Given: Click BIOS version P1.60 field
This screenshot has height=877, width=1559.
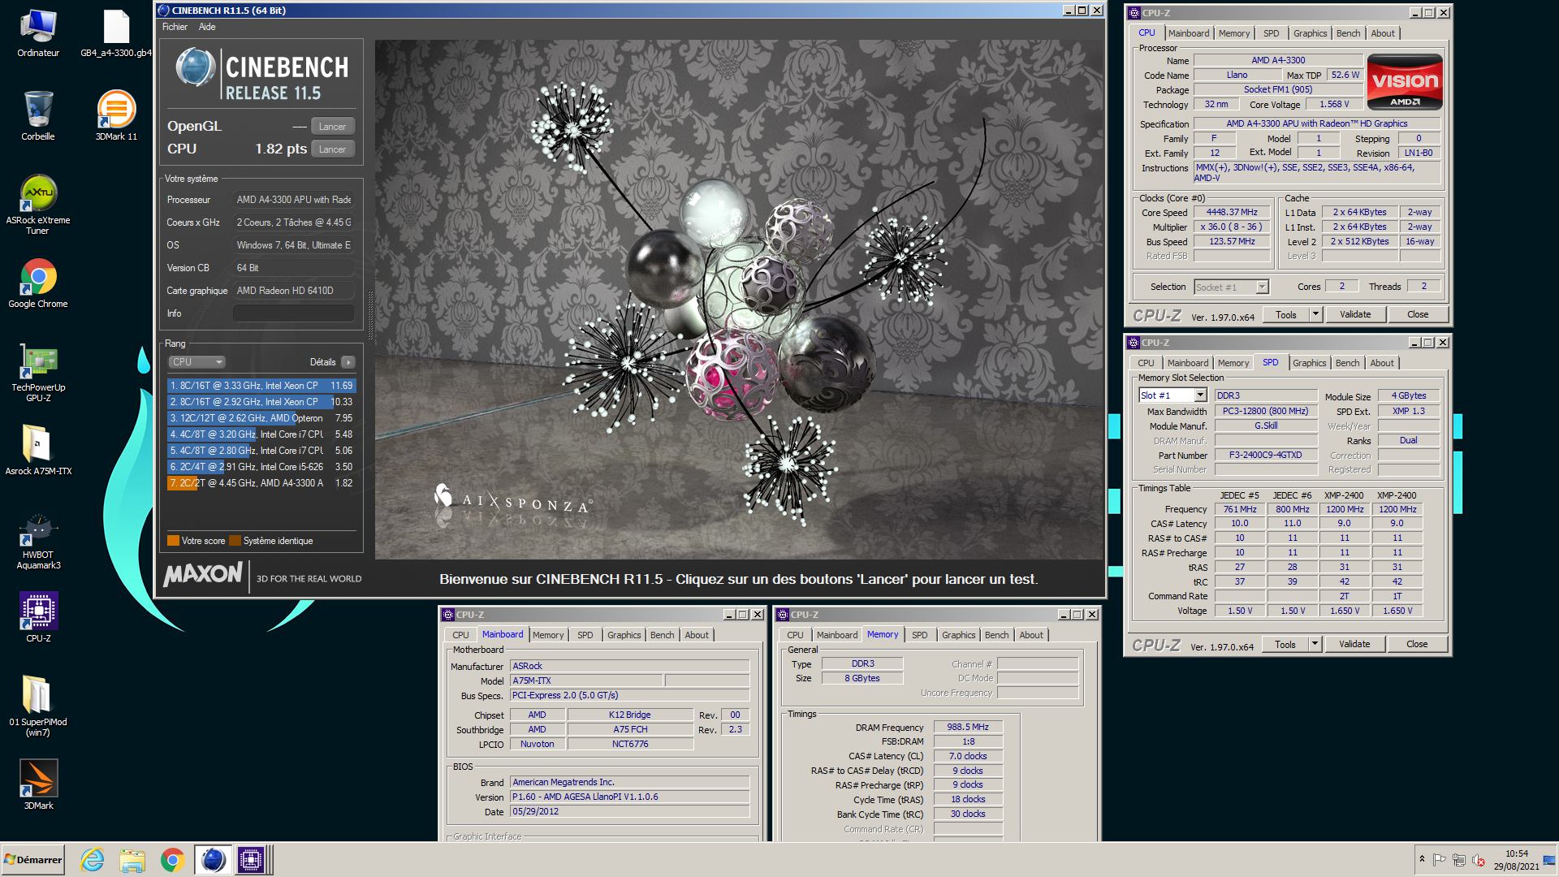Looking at the screenshot, I should [629, 797].
